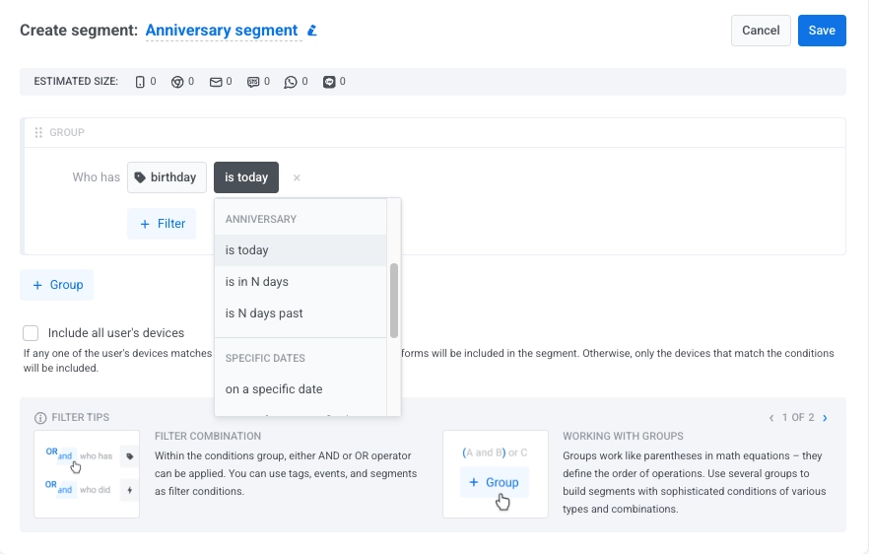Add a new + Group below the conditions
The height and width of the screenshot is (554, 869).
[56, 285]
